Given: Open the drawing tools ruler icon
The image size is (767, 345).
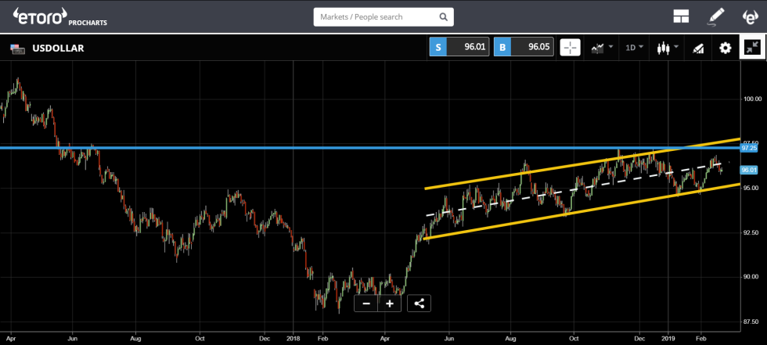Looking at the screenshot, I should 699,48.
